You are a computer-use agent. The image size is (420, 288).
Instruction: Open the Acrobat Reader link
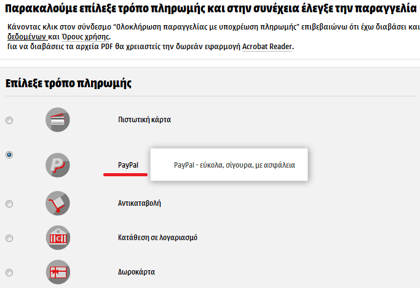[267, 47]
